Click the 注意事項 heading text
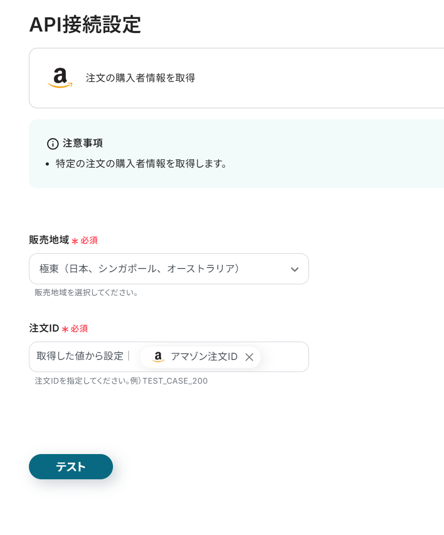 coord(82,143)
